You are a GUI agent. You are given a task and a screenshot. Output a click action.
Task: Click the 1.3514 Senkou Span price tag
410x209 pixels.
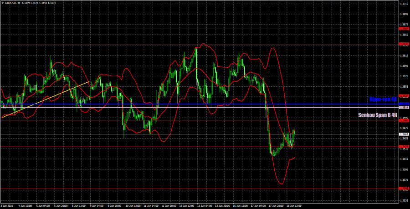(404, 108)
